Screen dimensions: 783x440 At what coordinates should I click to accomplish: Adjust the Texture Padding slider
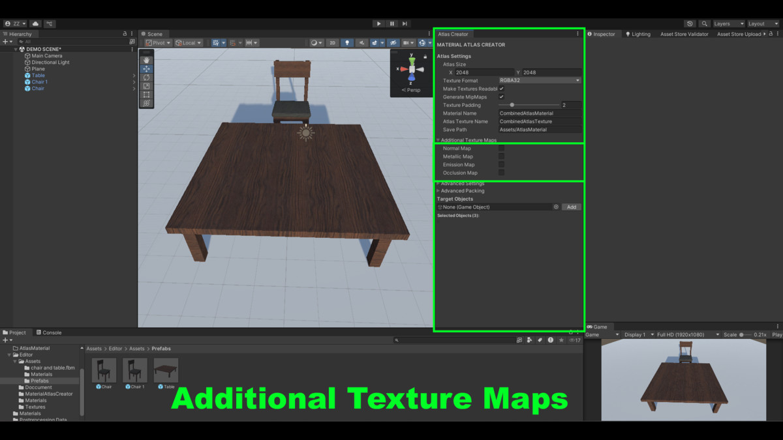click(x=529, y=105)
